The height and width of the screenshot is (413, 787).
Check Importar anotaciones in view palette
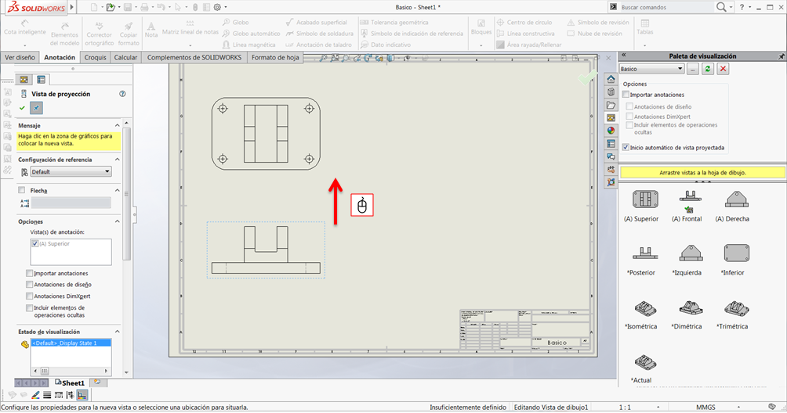(x=626, y=95)
